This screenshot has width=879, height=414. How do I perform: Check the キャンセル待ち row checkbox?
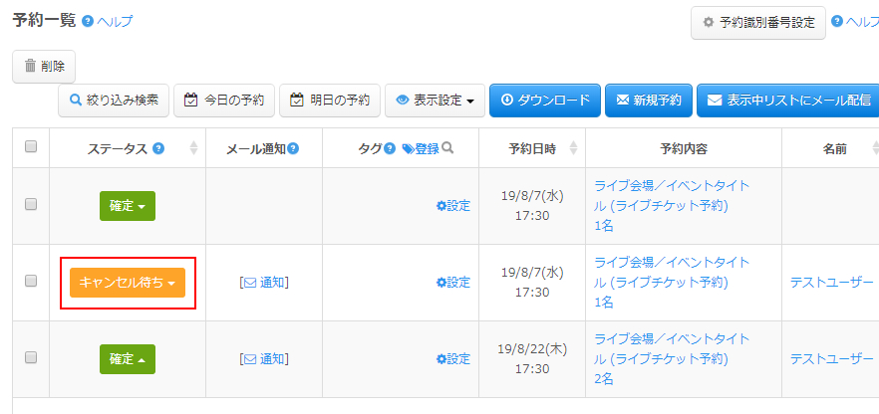(31, 282)
